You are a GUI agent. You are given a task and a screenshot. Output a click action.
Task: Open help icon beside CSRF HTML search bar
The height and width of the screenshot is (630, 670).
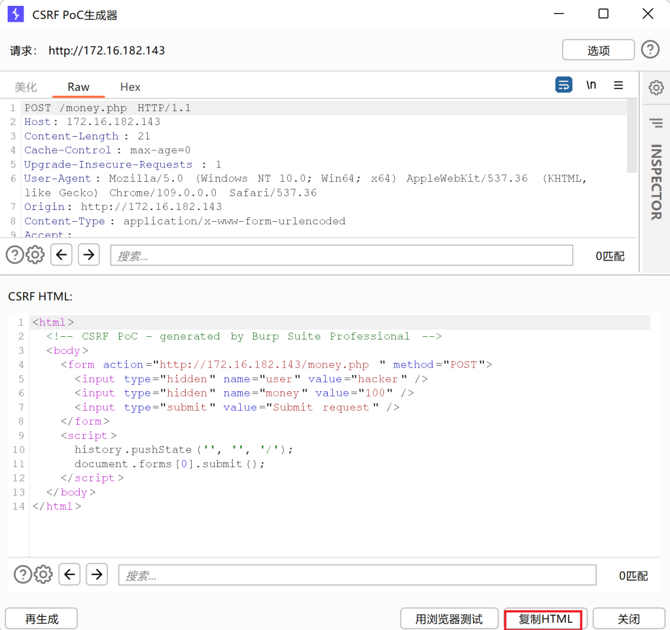(x=23, y=574)
